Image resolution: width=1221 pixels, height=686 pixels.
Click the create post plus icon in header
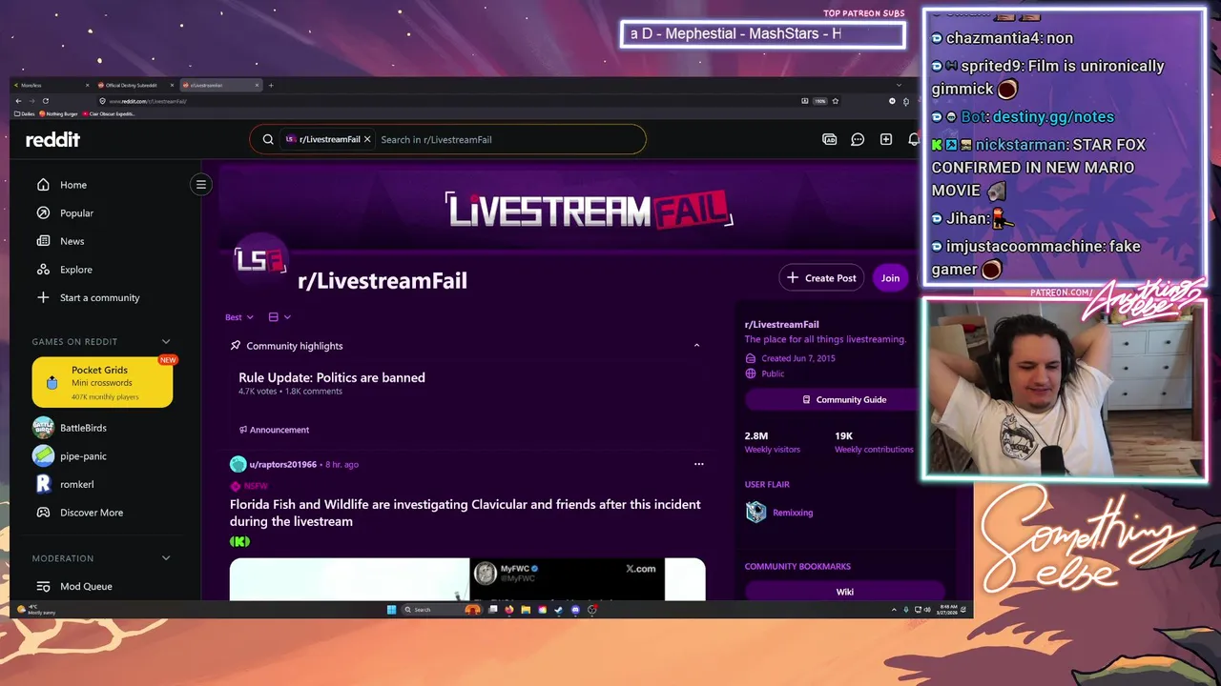point(886,139)
